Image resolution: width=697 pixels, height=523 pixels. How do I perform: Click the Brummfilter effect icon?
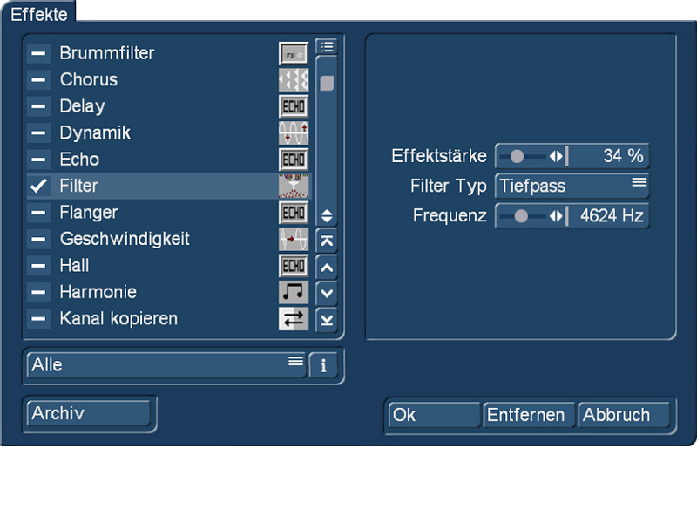coord(294,54)
